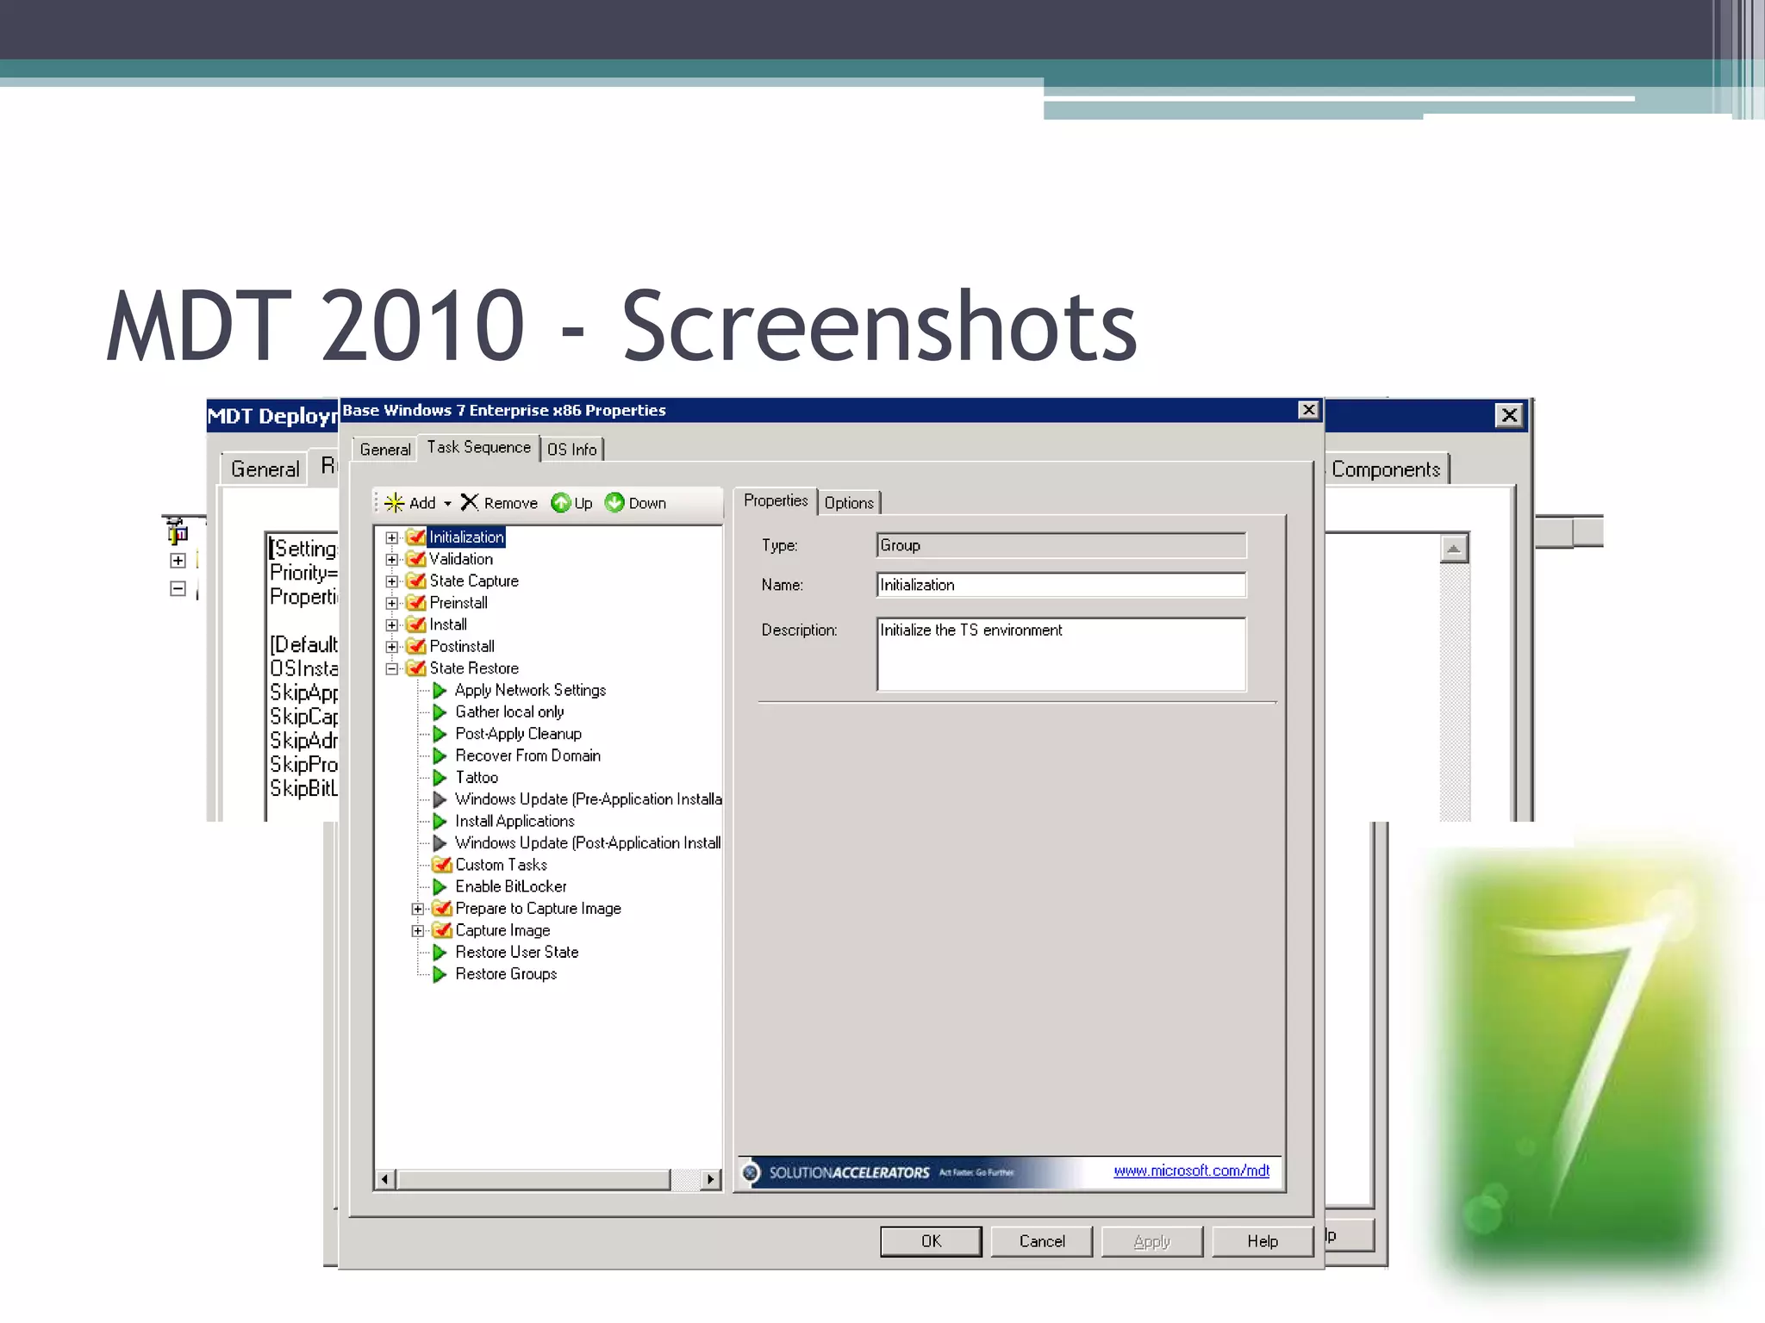This screenshot has height=1323, width=1765.
Task: Click the Cancel button
Action: click(x=1042, y=1241)
